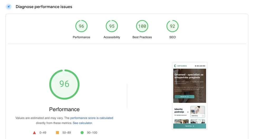
Task: Select the Accessibility score gauge 95
Action: click(x=112, y=26)
